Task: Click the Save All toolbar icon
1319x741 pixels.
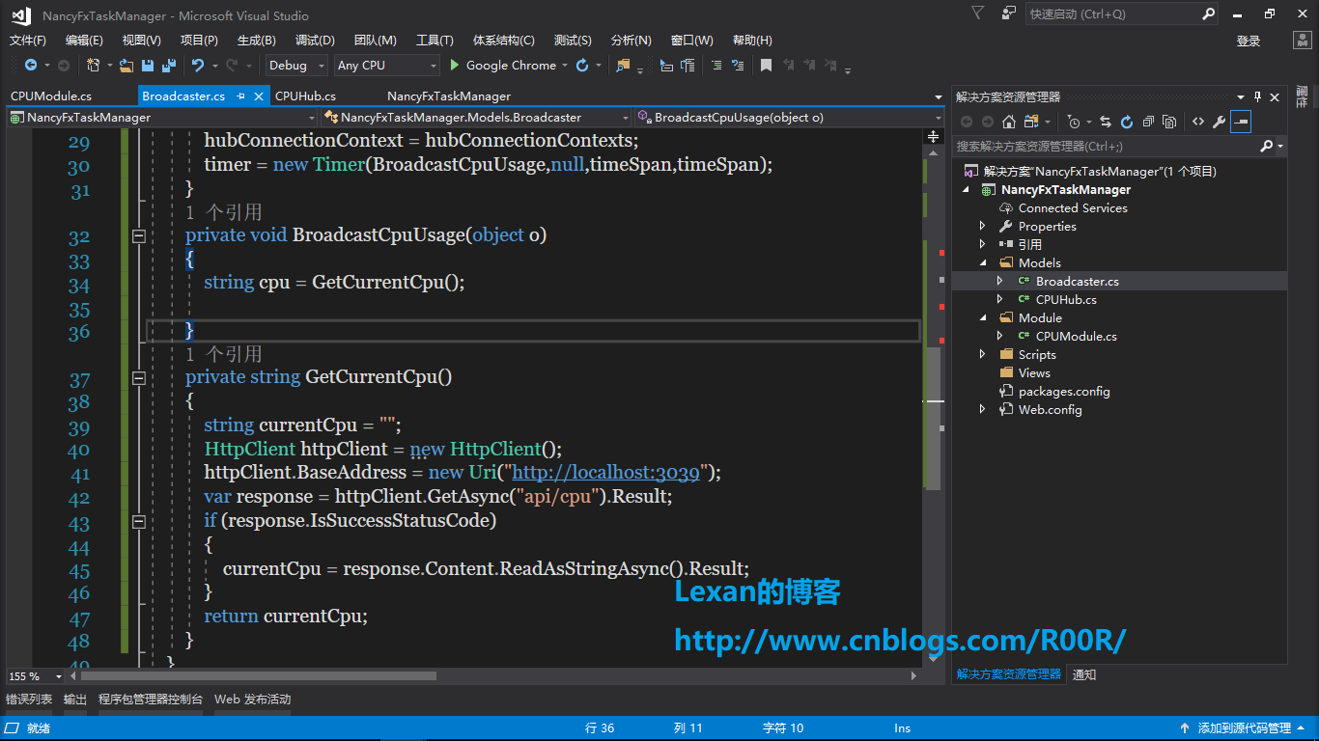Action: pos(168,66)
